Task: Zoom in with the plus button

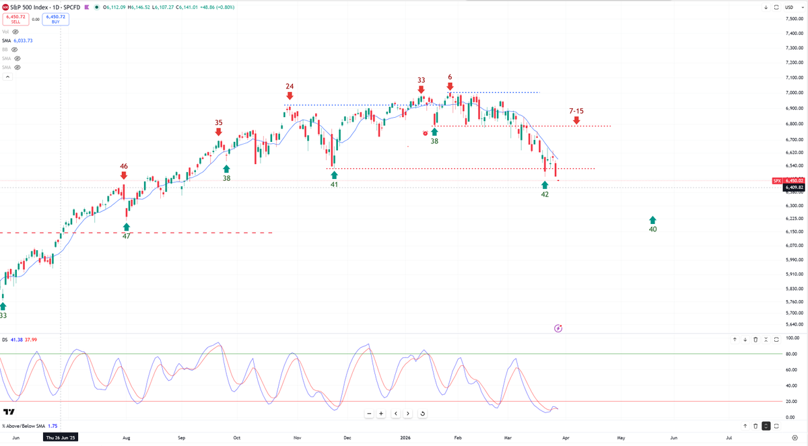Action: pos(382,414)
